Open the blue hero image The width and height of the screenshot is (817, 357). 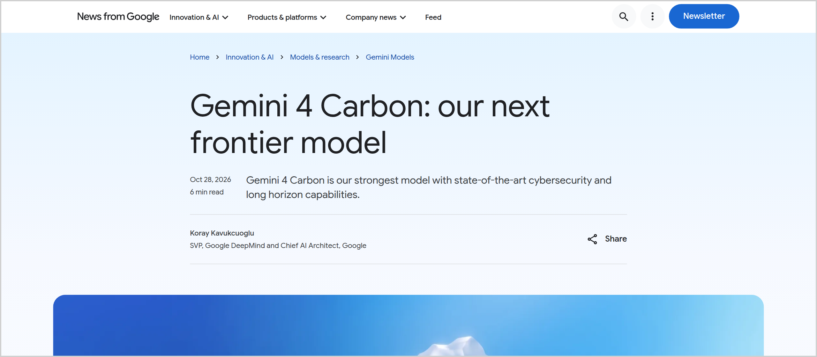[x=408, y=325]
